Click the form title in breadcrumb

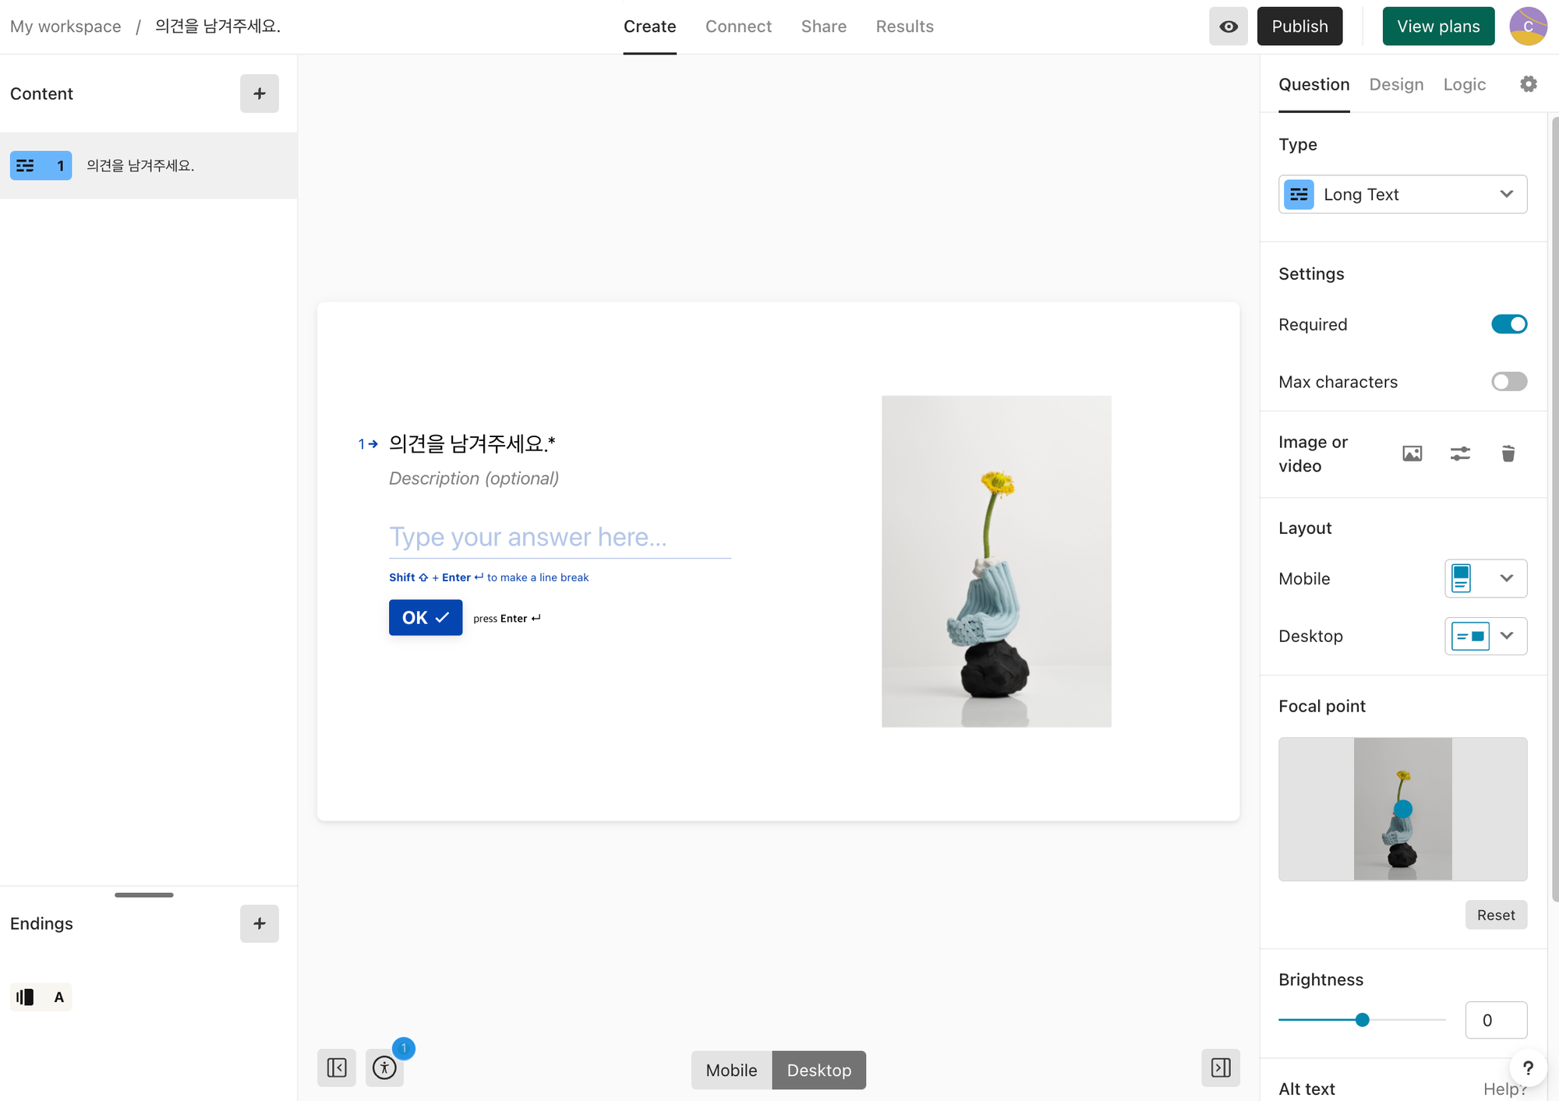point(217,26)
